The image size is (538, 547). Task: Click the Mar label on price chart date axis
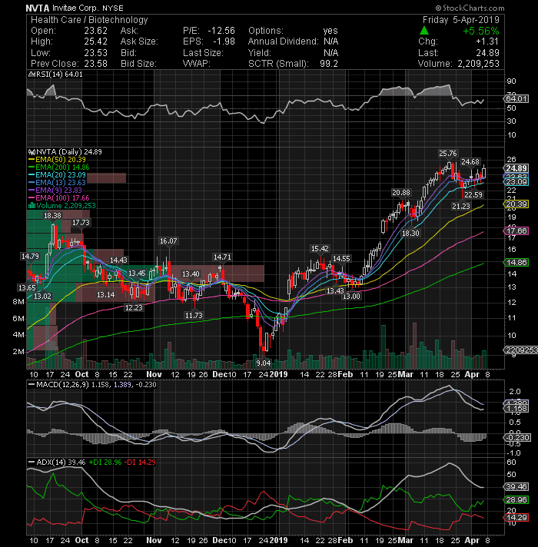click(x=405, y=374)
